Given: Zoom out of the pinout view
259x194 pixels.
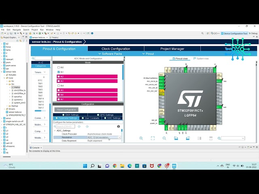Looking at the screenshot, I should tap(164, 138).
